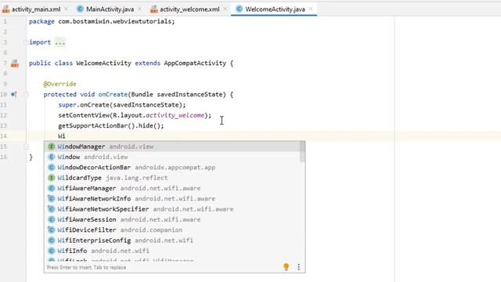Select WifiAwareManager completion suggestion
Viewport: 501px width, 282px height.
point(172,188)
